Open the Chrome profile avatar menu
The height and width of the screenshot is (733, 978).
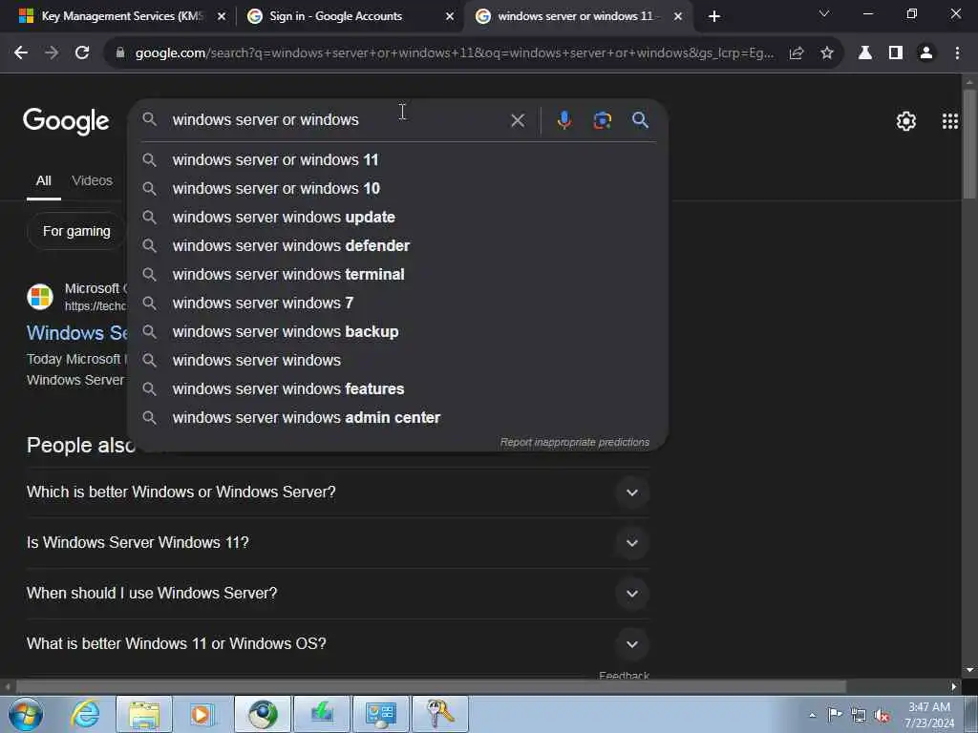[926, 53]
